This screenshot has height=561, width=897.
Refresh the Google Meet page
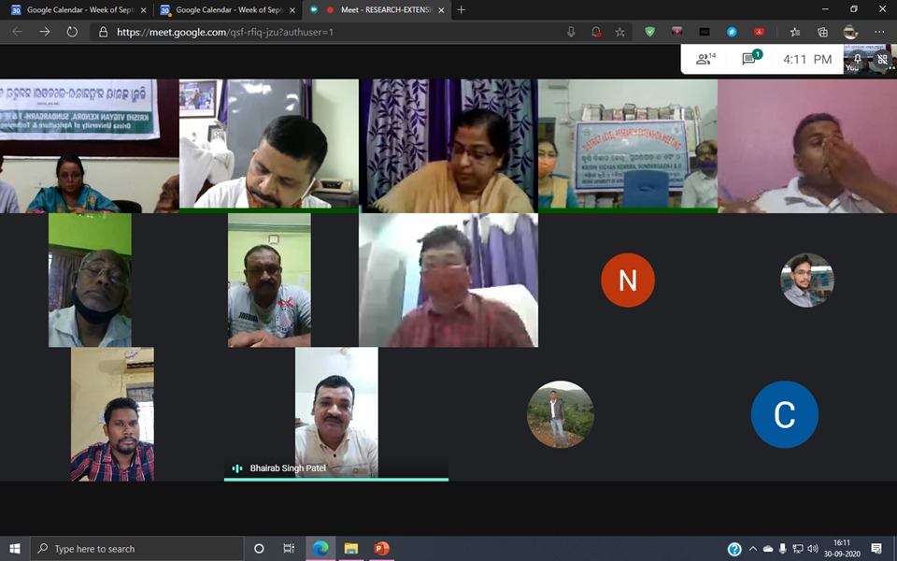click(72, 32)
